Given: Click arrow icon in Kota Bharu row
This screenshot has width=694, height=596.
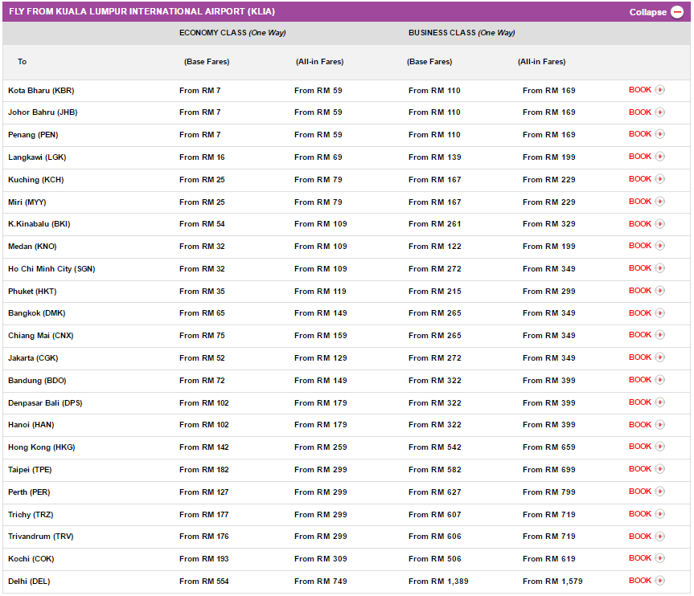Looking at the screenshot, I should (660, 90).
